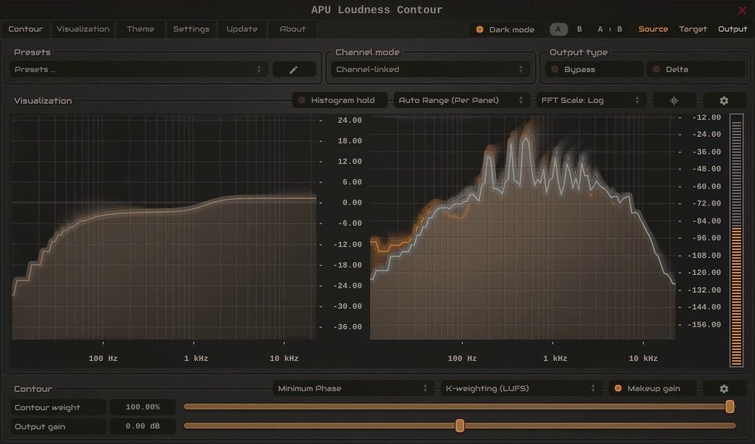Viewport: 755px width, 444px height.
Task: Open the visualization gear settings
Action: tap(723, 101)
